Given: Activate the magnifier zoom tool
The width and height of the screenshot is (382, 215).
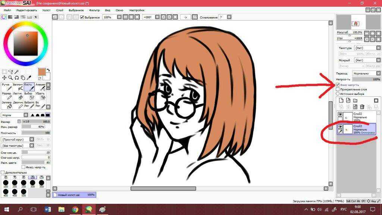Looking at the screenshot, I should 10,78.
